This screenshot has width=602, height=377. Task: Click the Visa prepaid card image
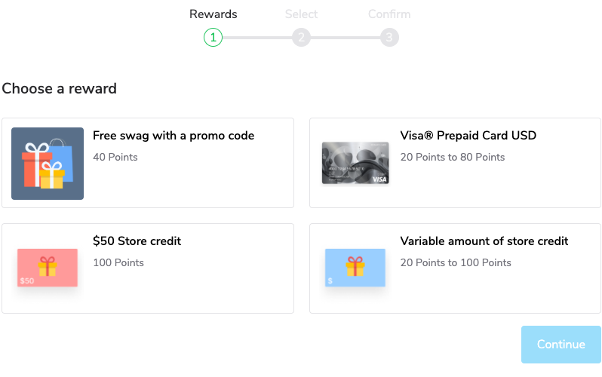[x=355, y=164]
